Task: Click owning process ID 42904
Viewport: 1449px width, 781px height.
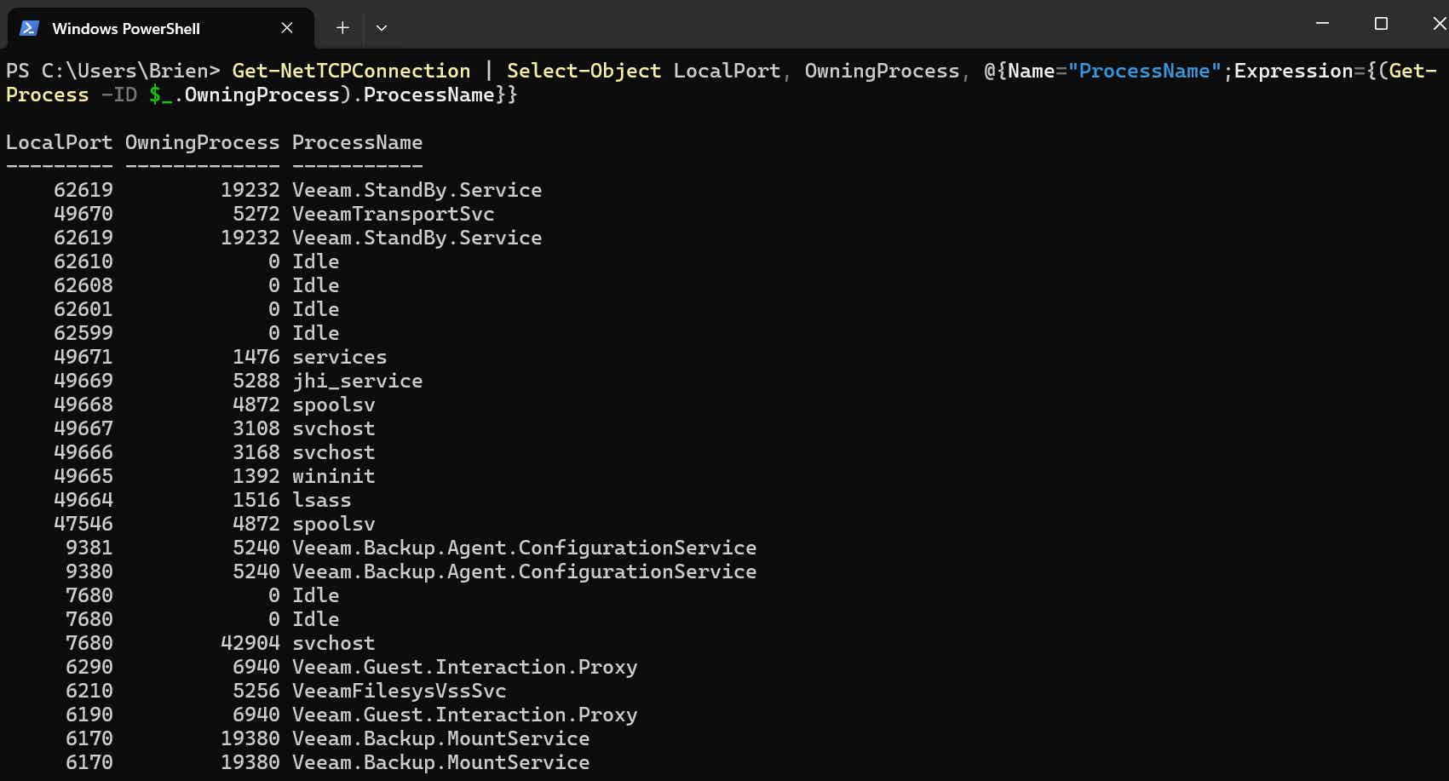Action: click(x=250, y=643)
